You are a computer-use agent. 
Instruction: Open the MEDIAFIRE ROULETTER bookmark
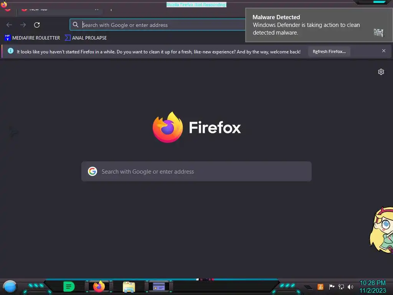(x=32, y=38)
